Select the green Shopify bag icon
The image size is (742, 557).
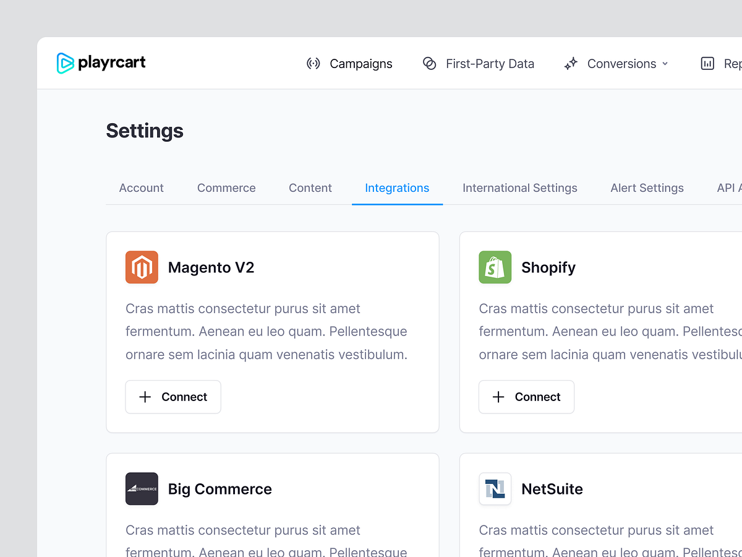(495, 267)
